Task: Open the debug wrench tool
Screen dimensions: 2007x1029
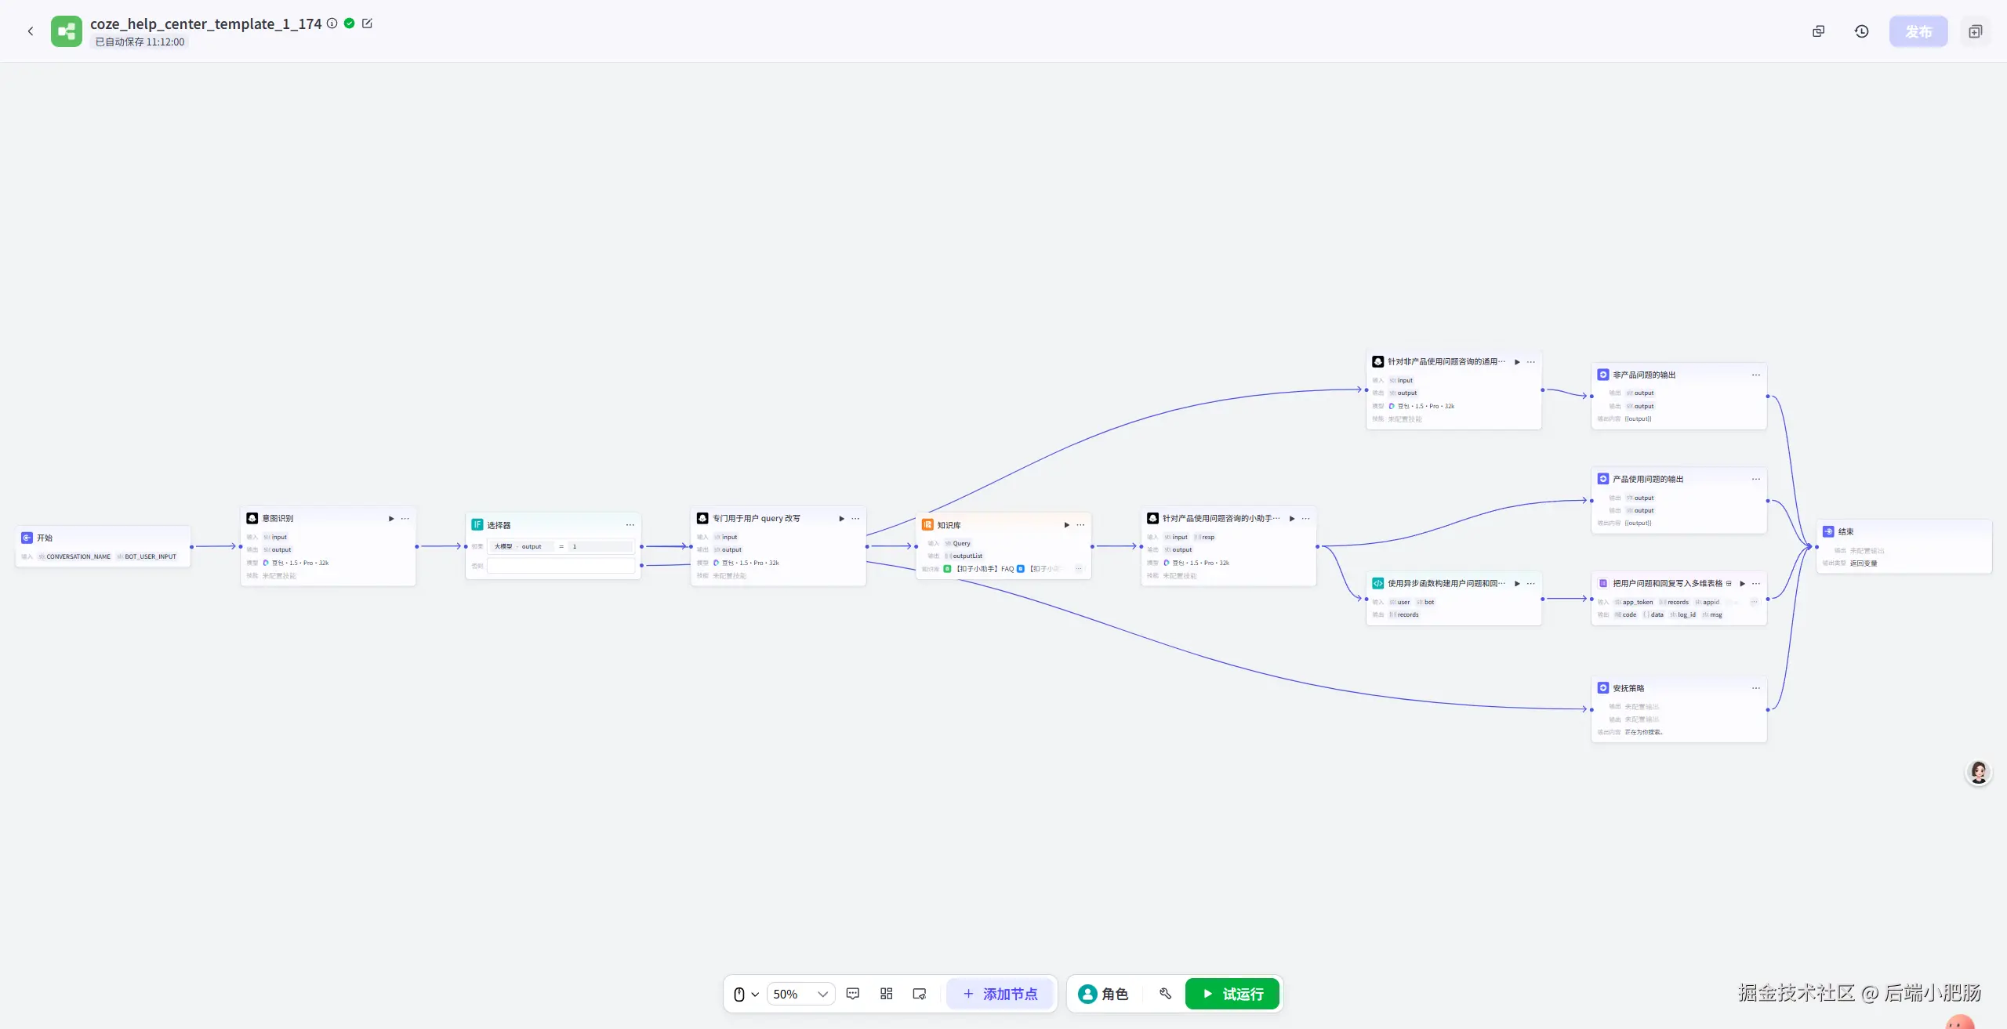Action: [x=1165, y=994]
